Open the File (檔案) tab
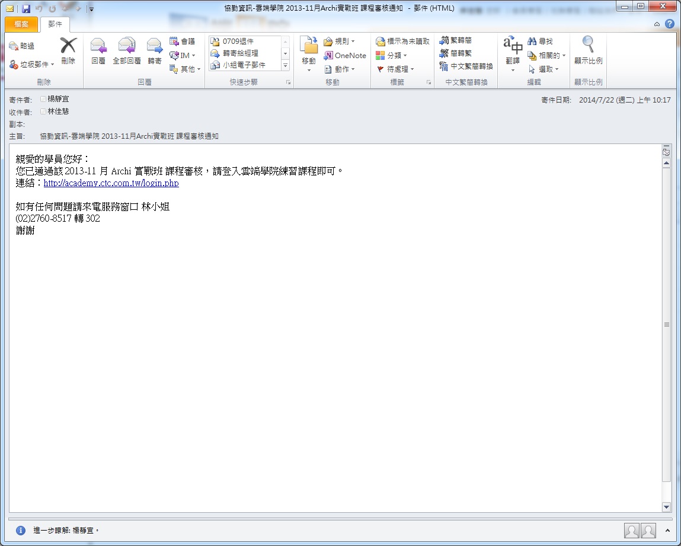Image resolution: width=681 pixels, height=546 pixels. [x=21, y=24]
